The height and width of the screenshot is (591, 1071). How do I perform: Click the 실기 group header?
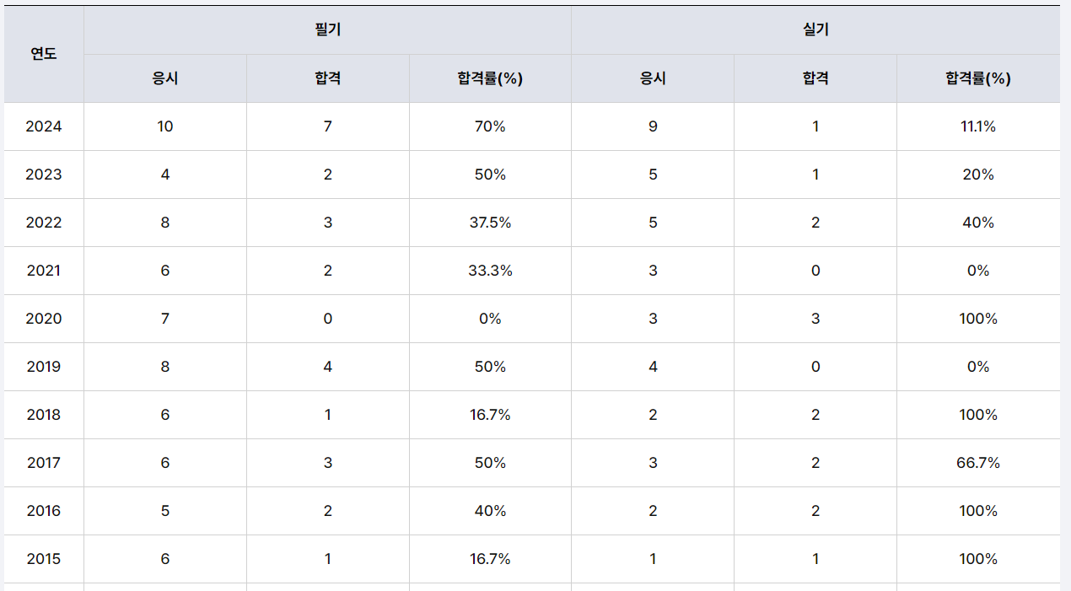[x=815, y=30]
